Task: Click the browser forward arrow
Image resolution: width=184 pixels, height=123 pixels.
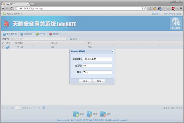Action: [x=7, y=8]
